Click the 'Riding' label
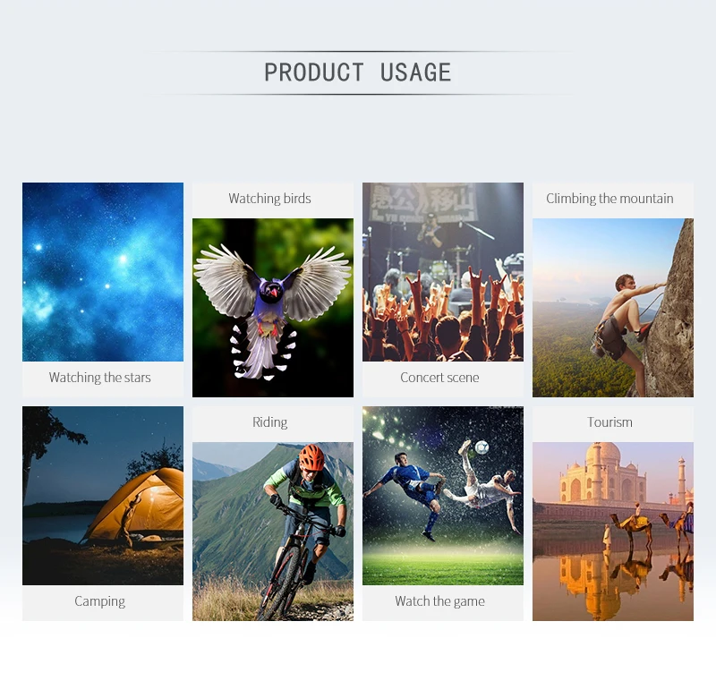The image size is (716, 681). tap(269, 422)
